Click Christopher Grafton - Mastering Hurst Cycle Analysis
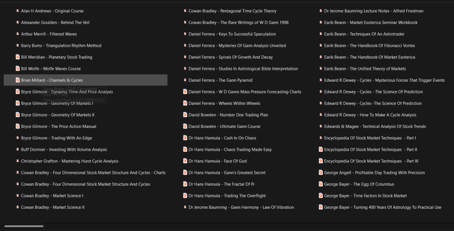Image resolution: width=454 pixels, height=231 pixels. pyautogui.click(x=69, y=161)
